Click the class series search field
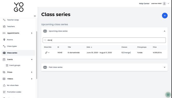The width and height of the screenshot is (172, 98). (x=104, y=40)
